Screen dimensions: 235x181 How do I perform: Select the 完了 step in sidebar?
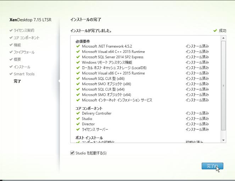point(17,81)
